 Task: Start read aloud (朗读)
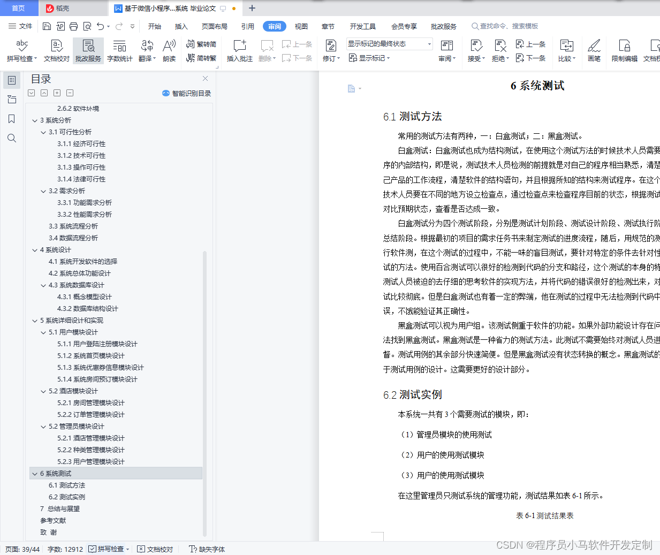click(169, 51)
